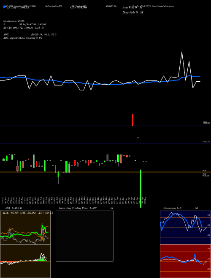
Task: Click the tall red candlestick above the upper line
Action: pyautogui.click(x=133, y=120)
